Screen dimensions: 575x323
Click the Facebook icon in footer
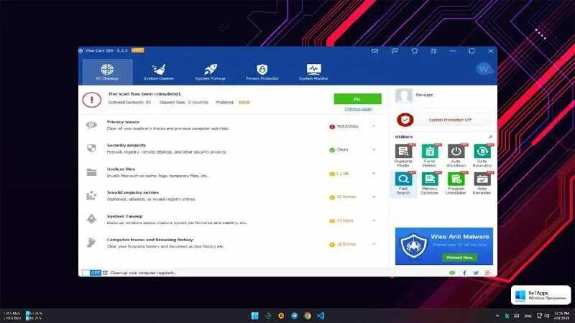coord(464,273)
